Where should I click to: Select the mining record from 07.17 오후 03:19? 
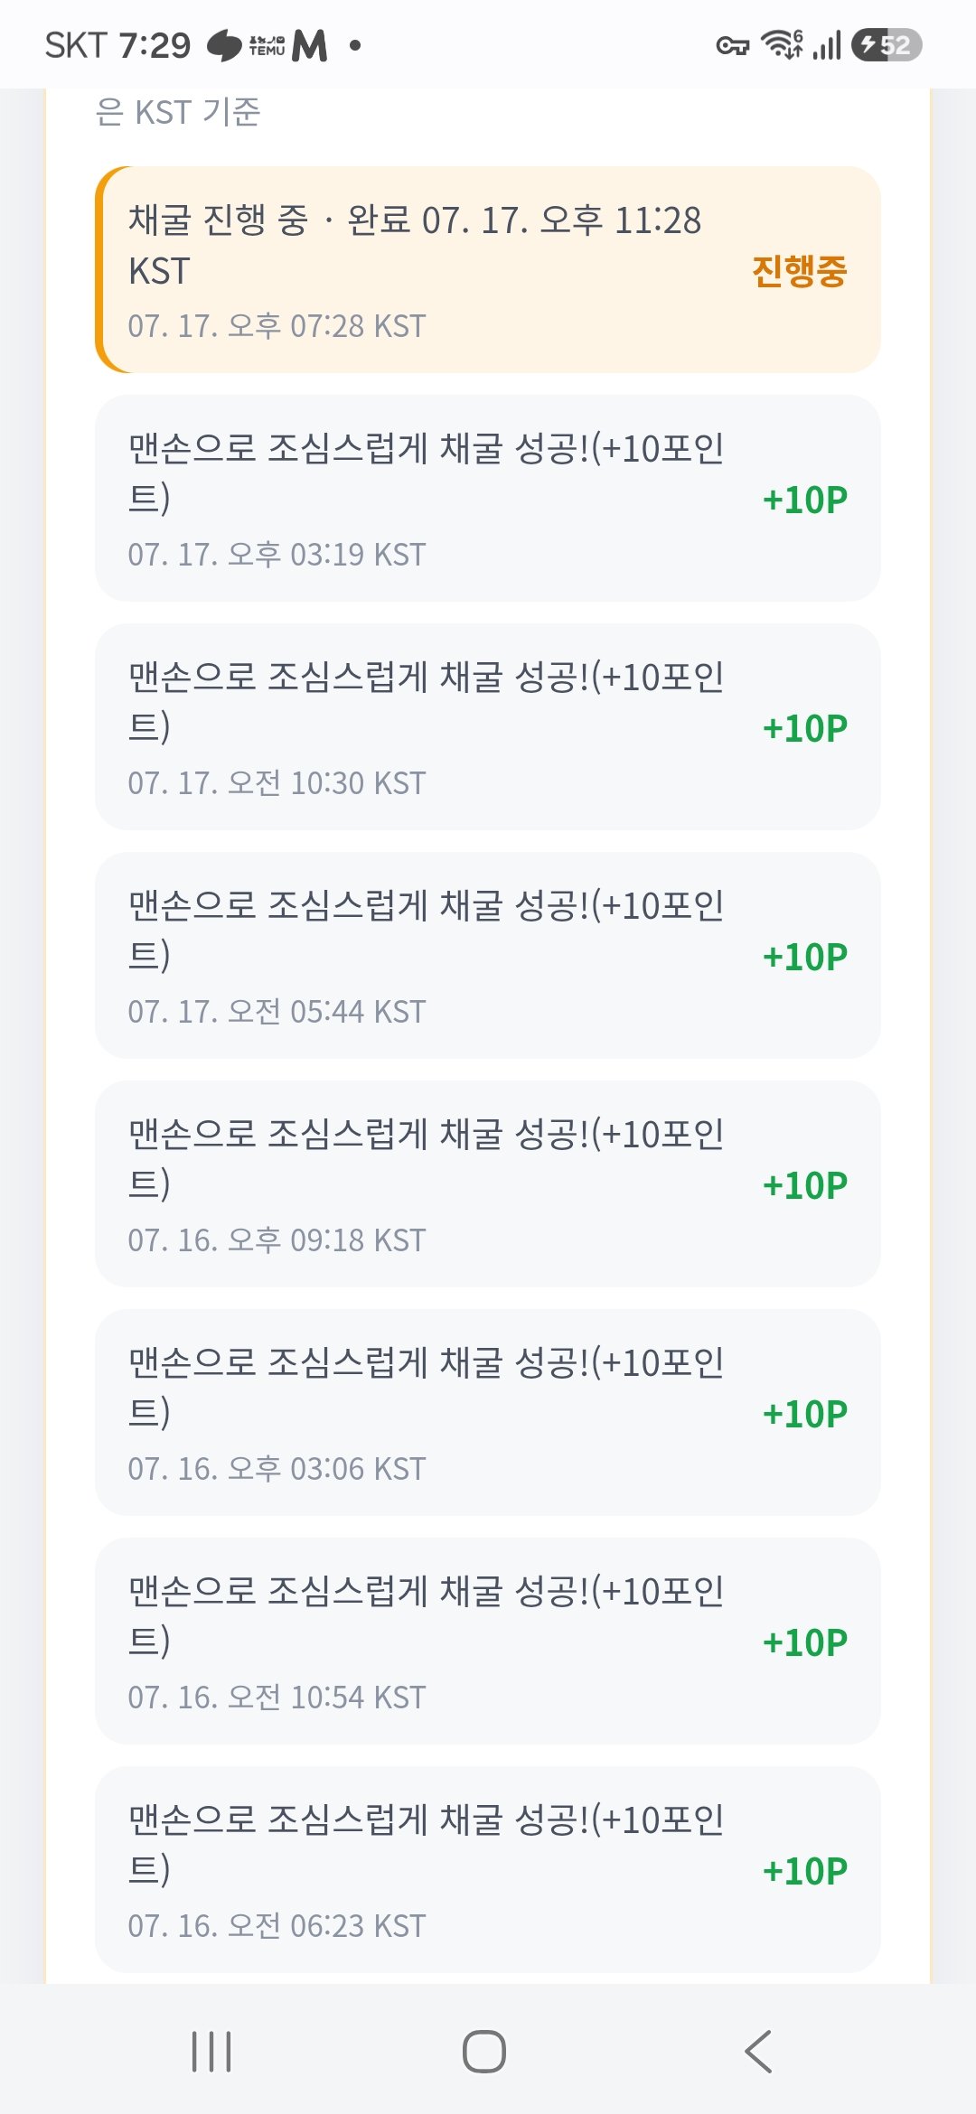click(x=488, y=498)
